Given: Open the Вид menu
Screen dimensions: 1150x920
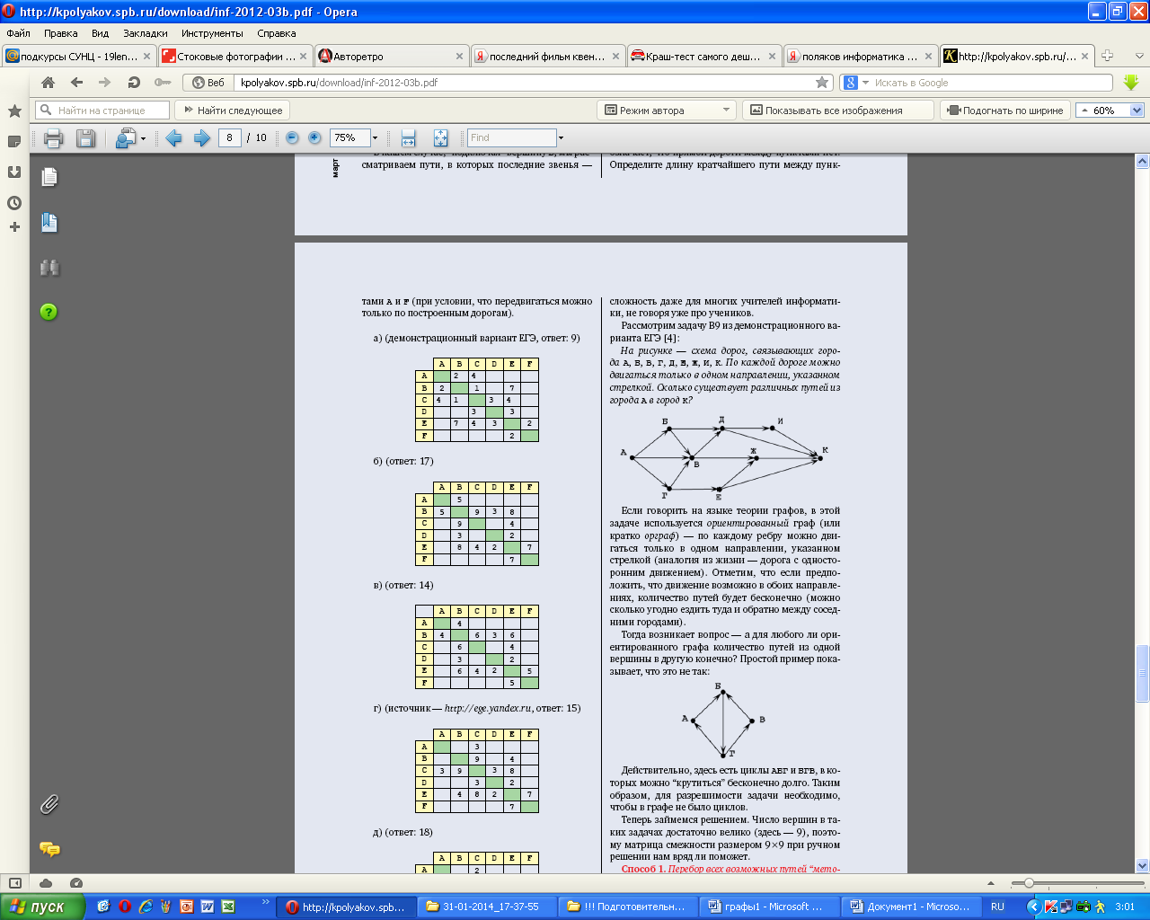Looking at the screenshot, I should (x=100, y=33).
